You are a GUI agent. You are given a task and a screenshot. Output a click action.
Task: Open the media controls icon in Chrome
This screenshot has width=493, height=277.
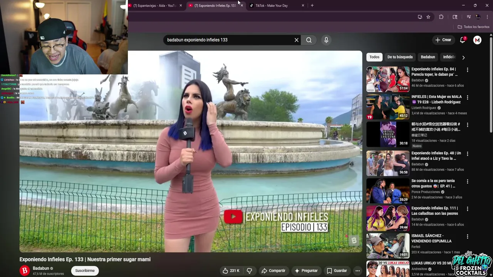(469, 17)
